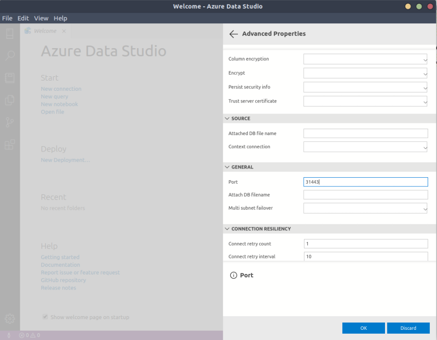Screen dimensions: 437x340
Task: Toggle Show welcome page on startup checkbox
Action: [45, 317]
